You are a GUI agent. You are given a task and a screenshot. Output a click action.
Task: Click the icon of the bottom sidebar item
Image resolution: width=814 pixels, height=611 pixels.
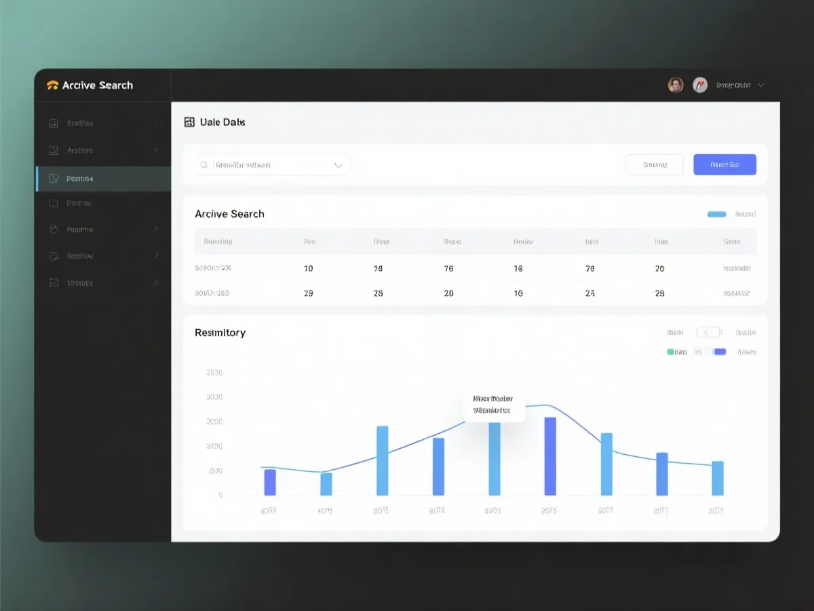pyautogui.click(x=54, y=282)
